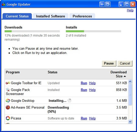Open the Preferences tab

tap(82, 16)
